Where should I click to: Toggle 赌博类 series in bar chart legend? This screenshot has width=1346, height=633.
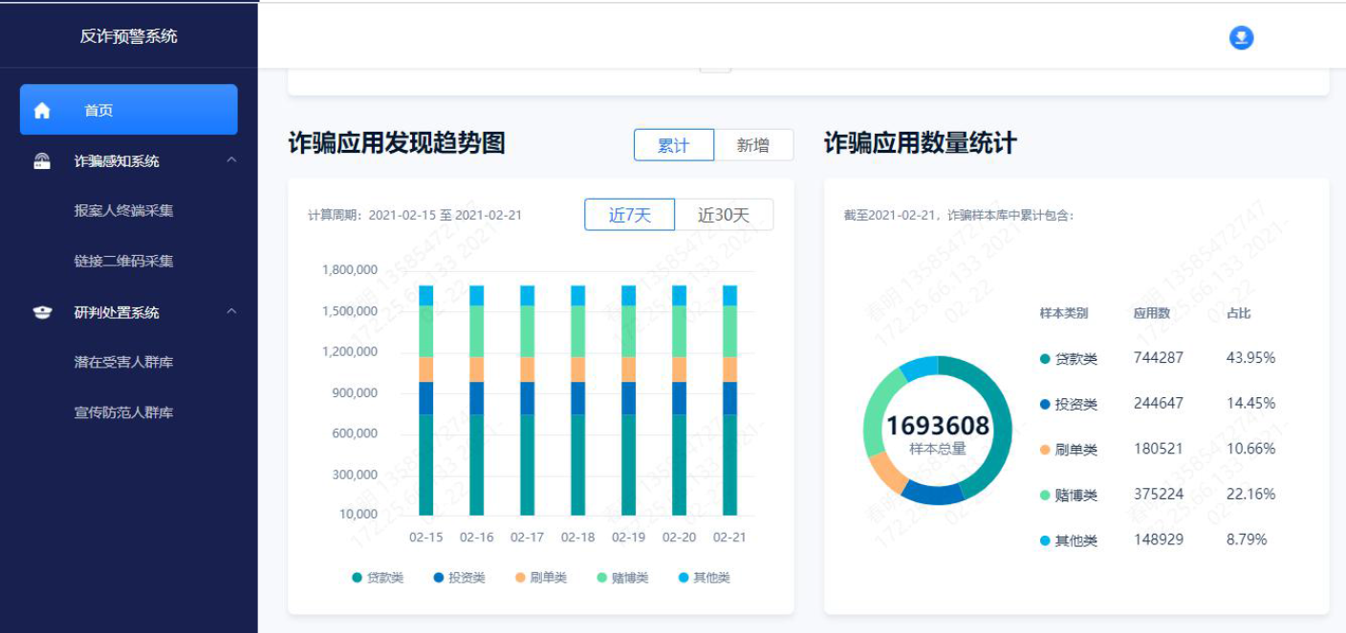point(622,578)
